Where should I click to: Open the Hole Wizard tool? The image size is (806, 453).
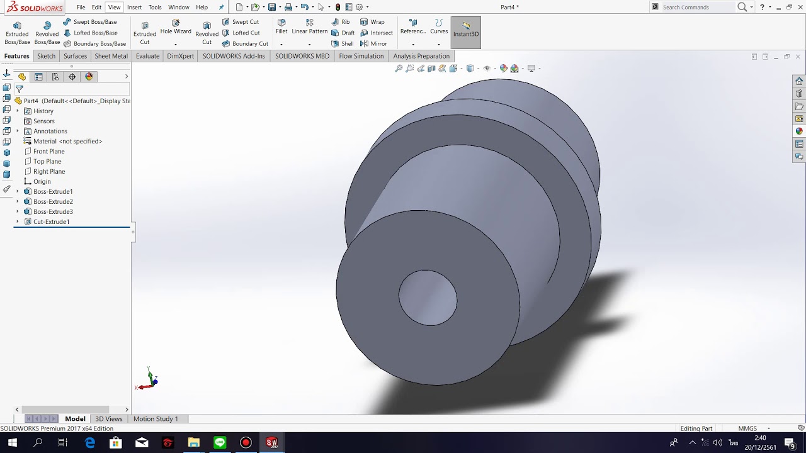[176, 27]
